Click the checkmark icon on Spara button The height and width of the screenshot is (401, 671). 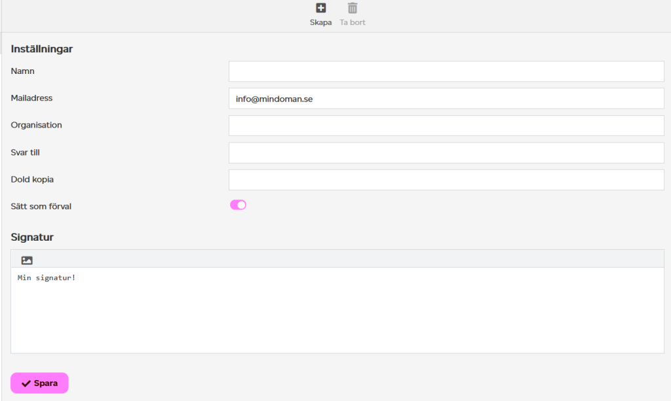tap(26, 383)
